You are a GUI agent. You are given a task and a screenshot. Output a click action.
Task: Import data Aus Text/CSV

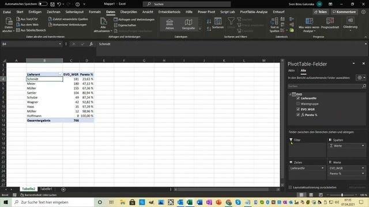(x=27, y=19)
